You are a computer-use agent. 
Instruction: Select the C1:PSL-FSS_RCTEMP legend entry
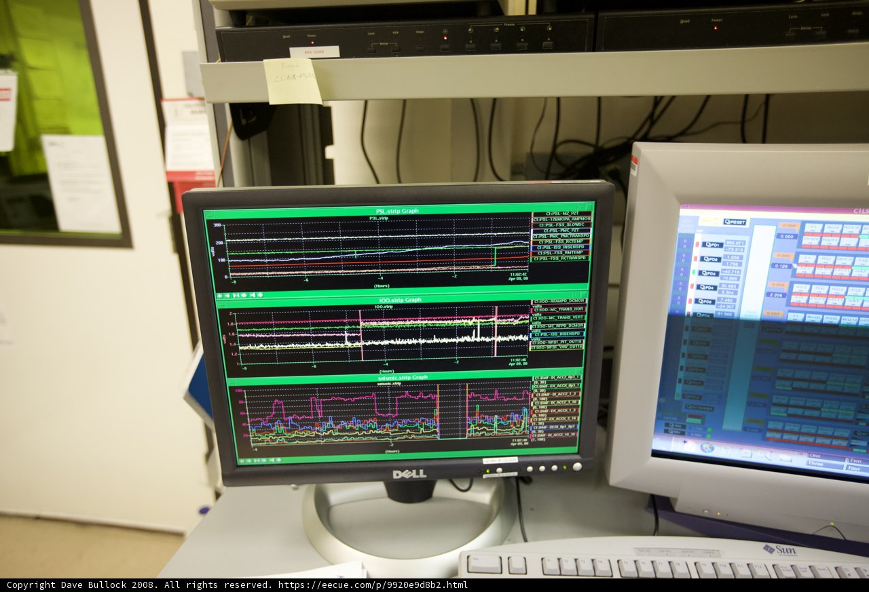561,241
